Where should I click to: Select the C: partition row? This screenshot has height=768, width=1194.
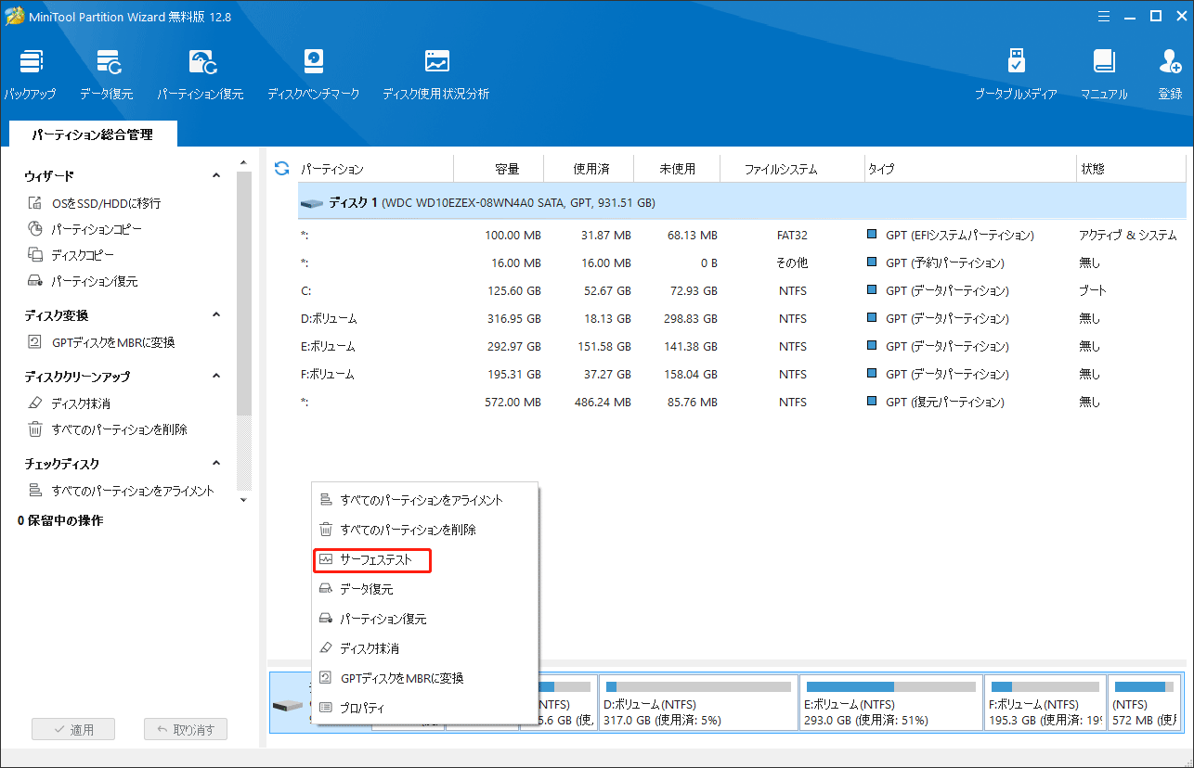pyautogui.click(x=742, y=290)
